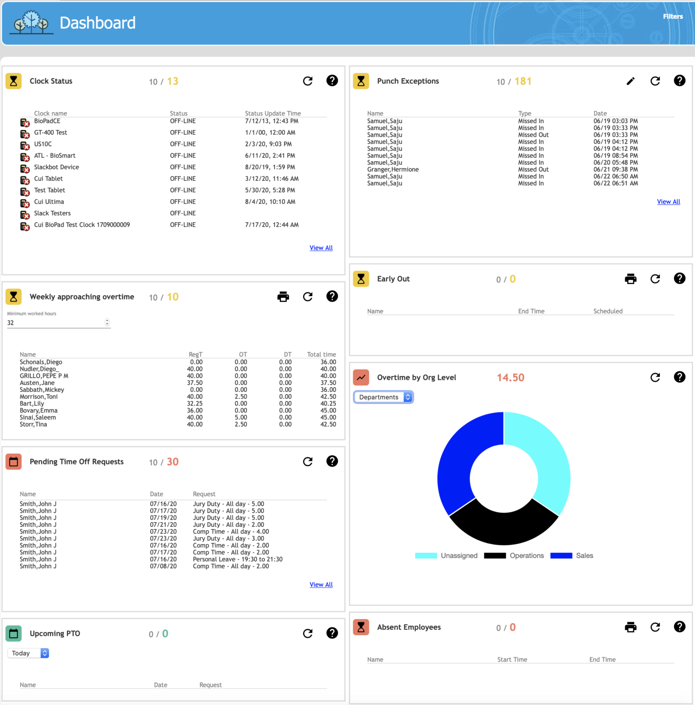Click the stepper on Minimum worked hours field

coord(107,322)
